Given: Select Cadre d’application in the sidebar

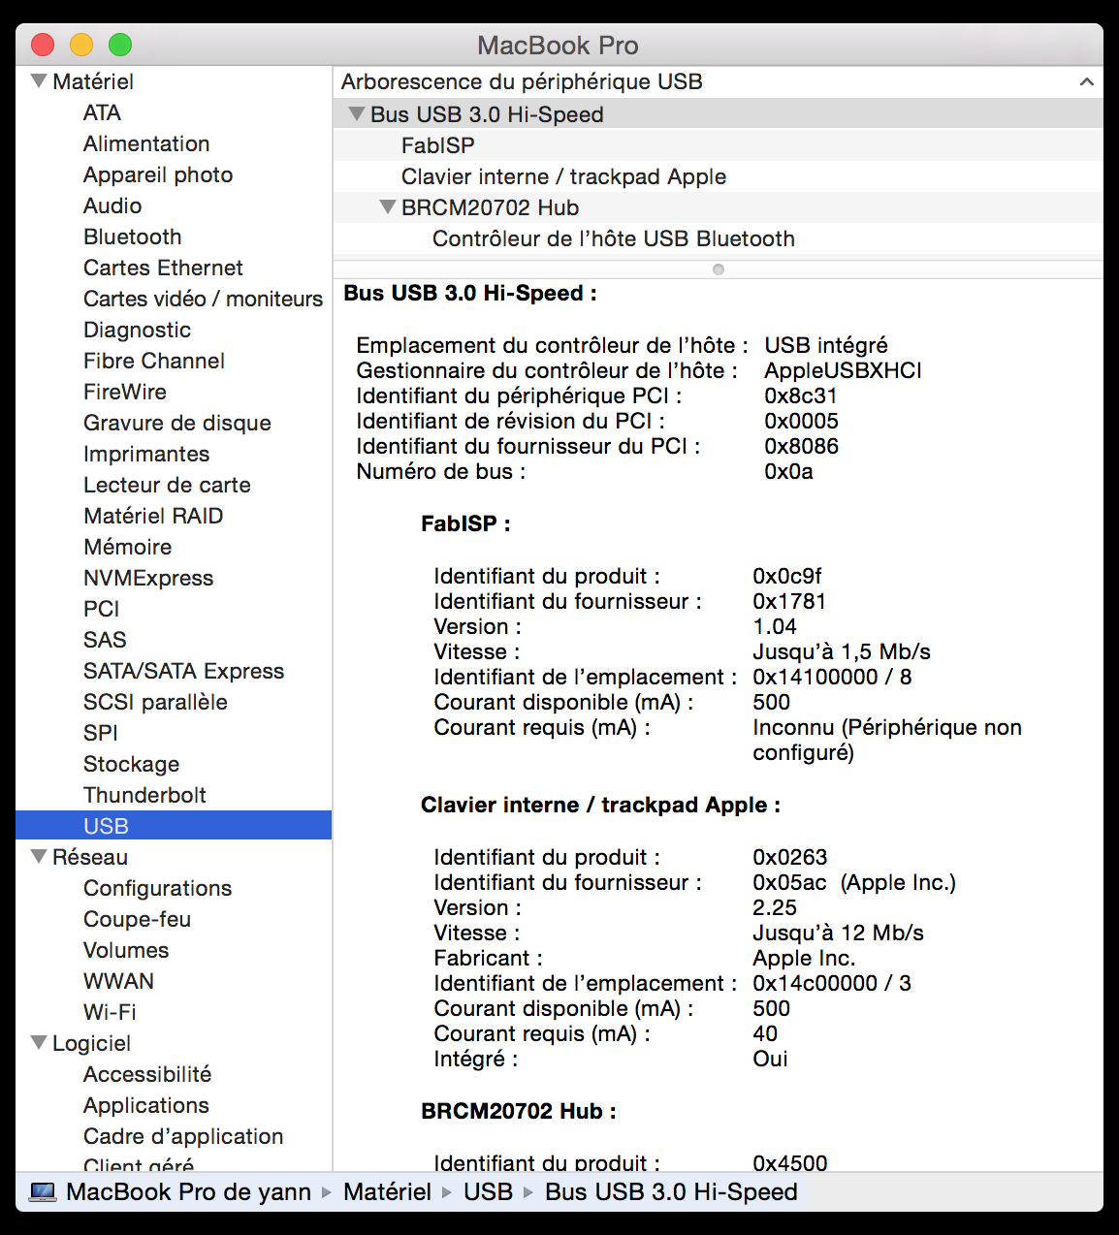Looking at the screenshot, I should click(183, 1136).
